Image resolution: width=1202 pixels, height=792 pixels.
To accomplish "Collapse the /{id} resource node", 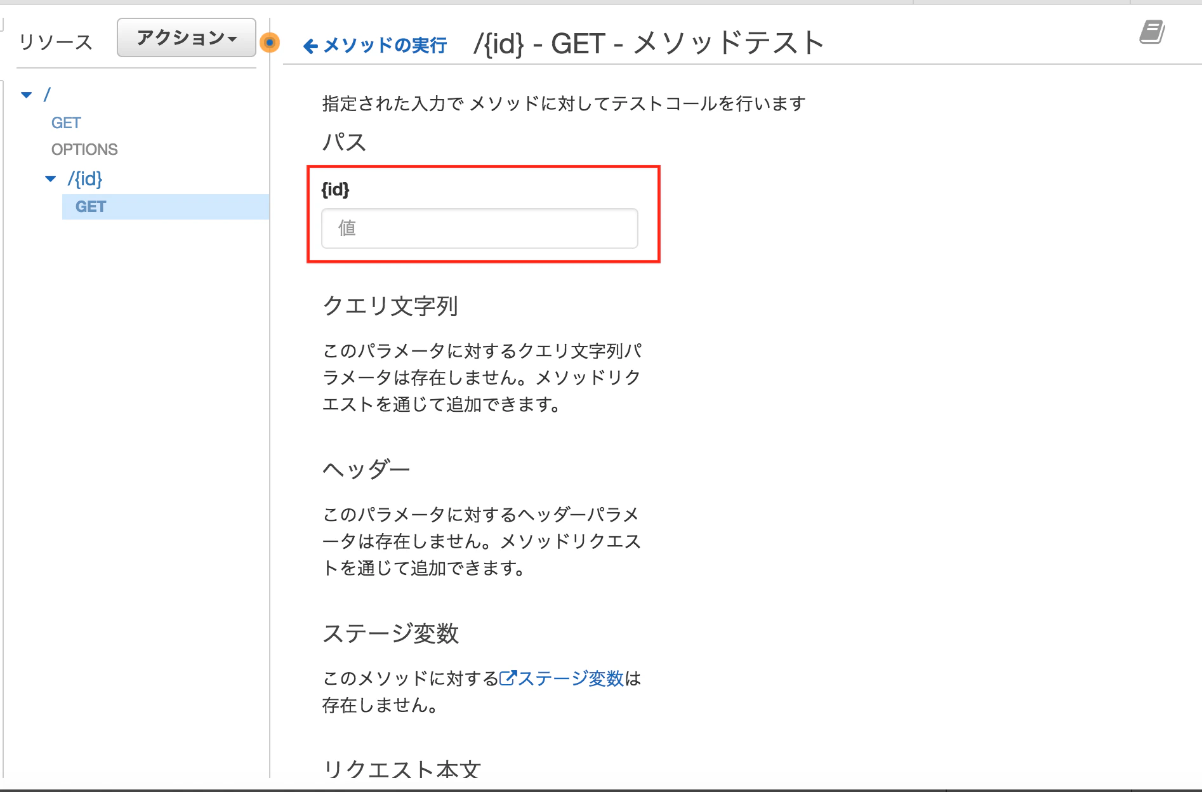I will 51,179.
